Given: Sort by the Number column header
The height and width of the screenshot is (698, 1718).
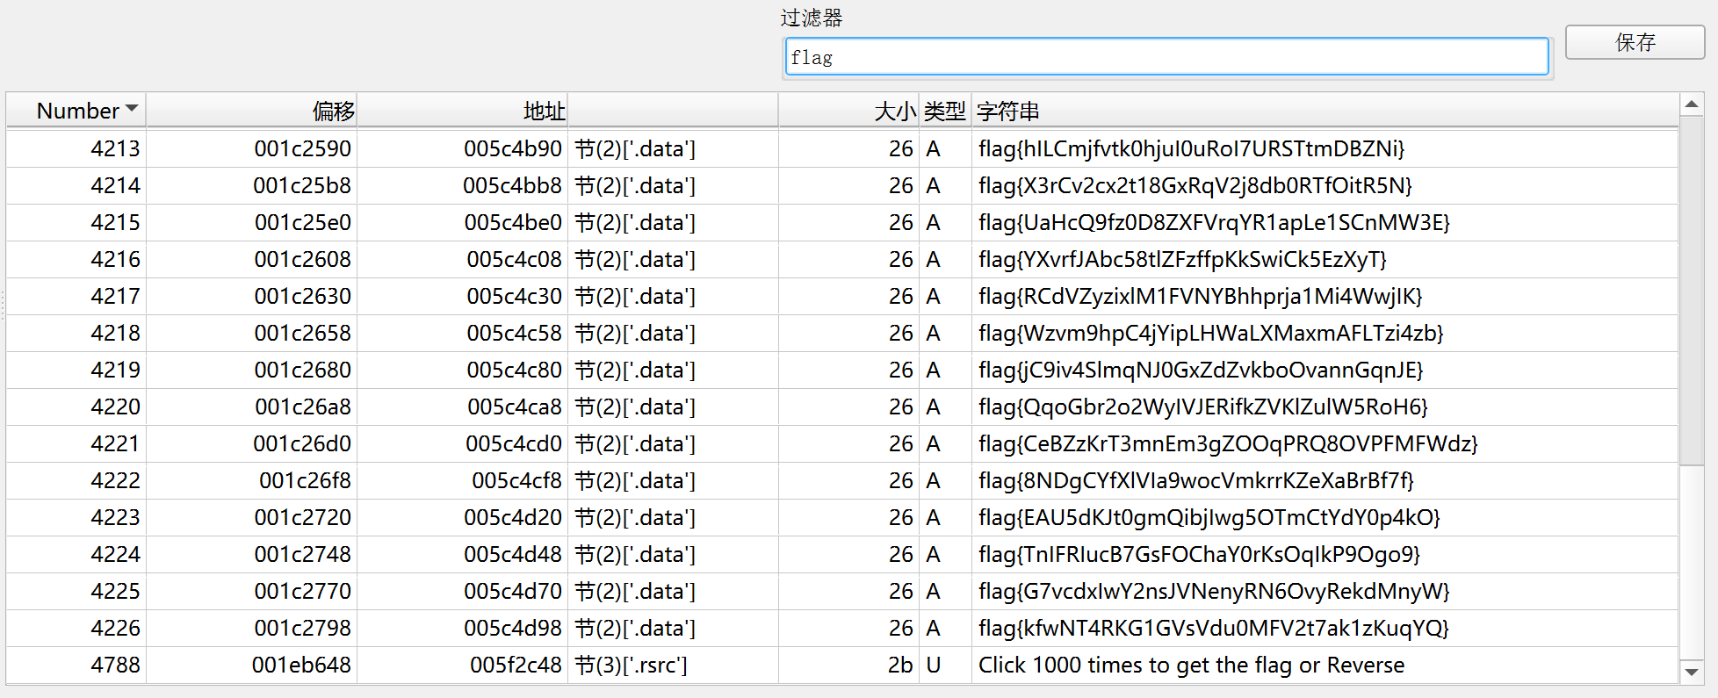Looking at the screenshot, I should (77, 111).
